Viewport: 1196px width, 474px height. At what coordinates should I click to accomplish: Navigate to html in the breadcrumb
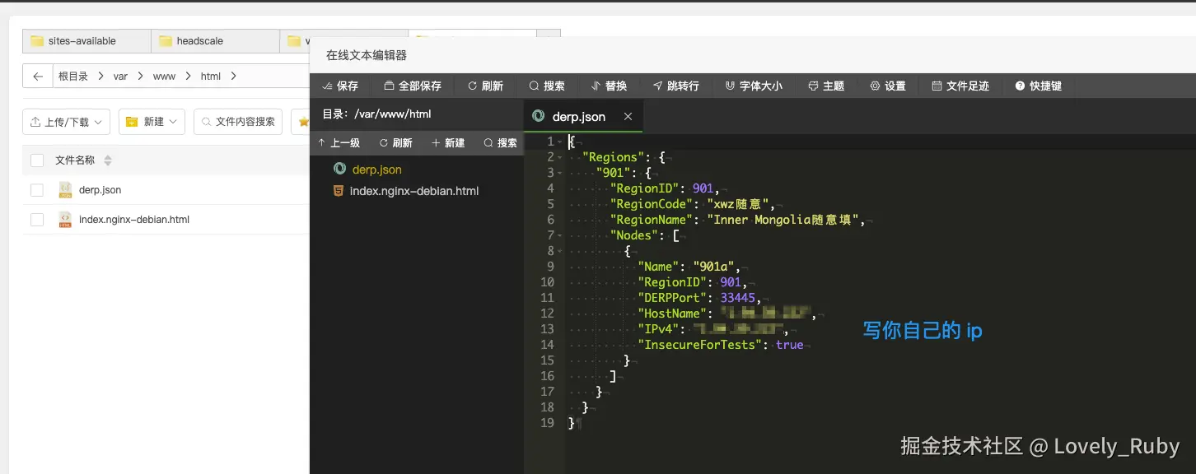(x=211, y=76)
